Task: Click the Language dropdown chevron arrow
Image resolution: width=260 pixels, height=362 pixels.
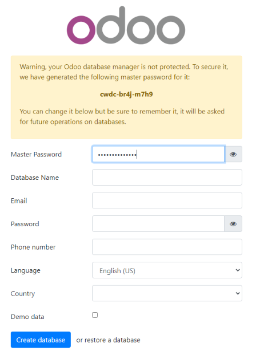Action: (x=238, y=270)
